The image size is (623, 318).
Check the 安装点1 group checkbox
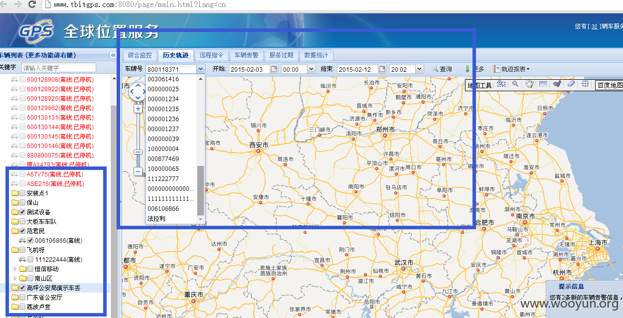pos(22,193)
